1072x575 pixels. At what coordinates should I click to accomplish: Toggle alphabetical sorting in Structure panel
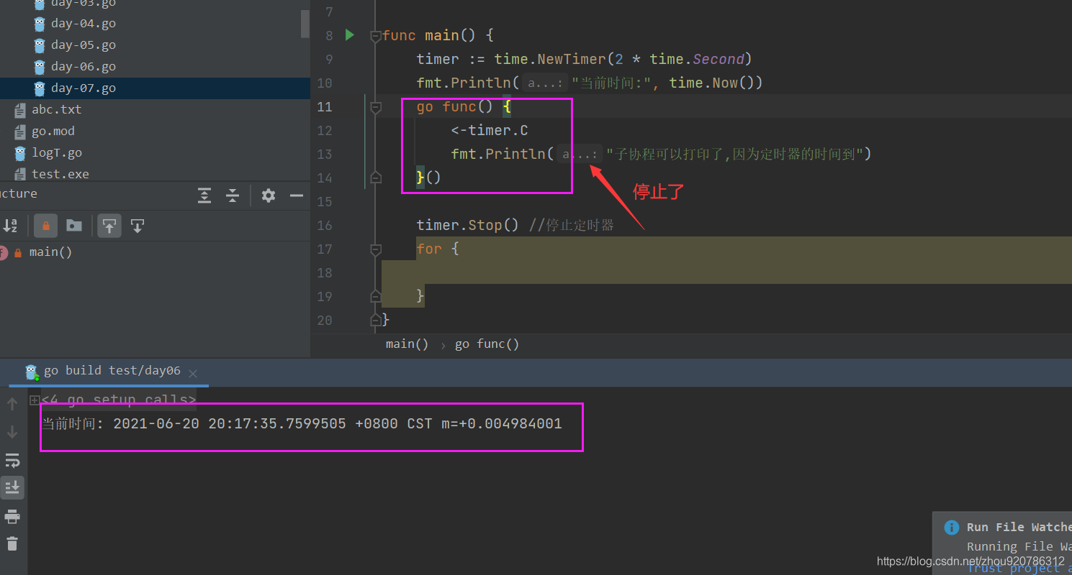[10, 226]
